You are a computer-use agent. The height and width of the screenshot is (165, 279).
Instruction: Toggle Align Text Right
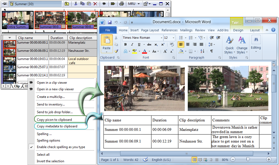(195, 44)
